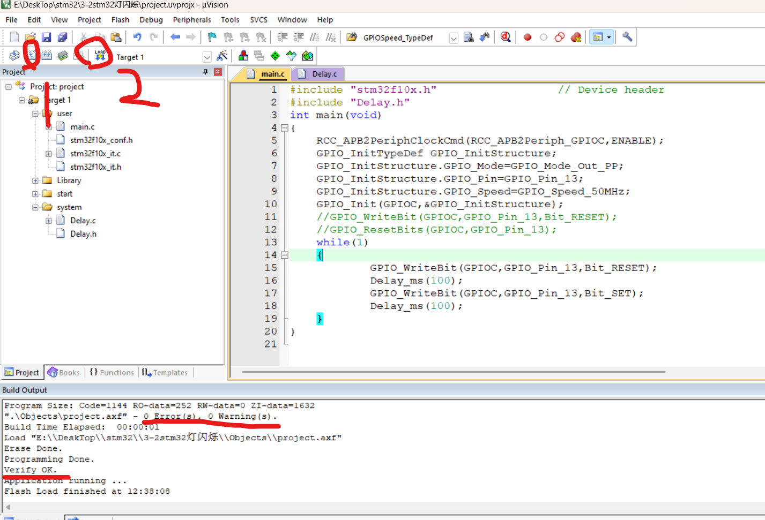
Task: Create a new file with the New icon
Action: tap(14, 37)
